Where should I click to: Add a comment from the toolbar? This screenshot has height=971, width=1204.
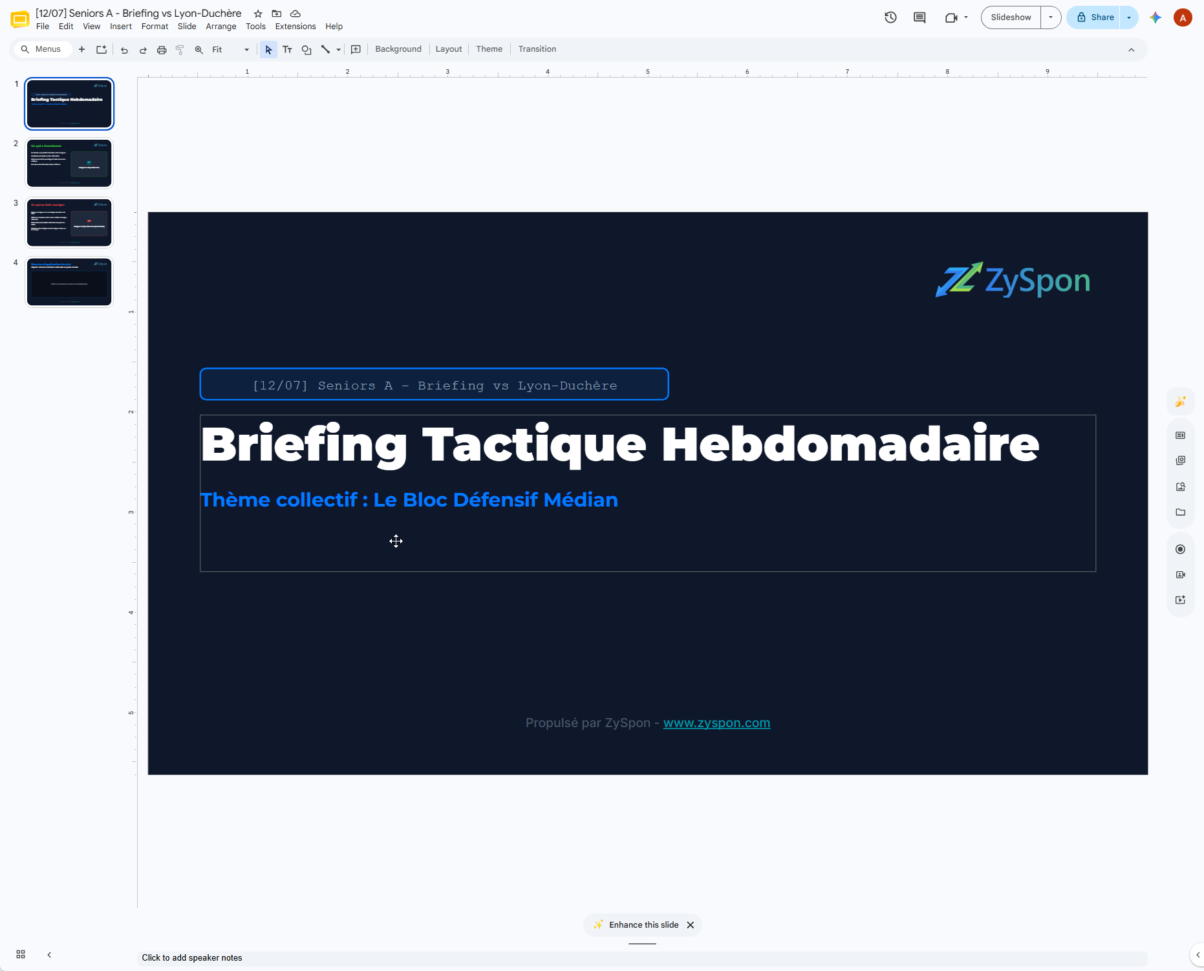click(356, 50)
